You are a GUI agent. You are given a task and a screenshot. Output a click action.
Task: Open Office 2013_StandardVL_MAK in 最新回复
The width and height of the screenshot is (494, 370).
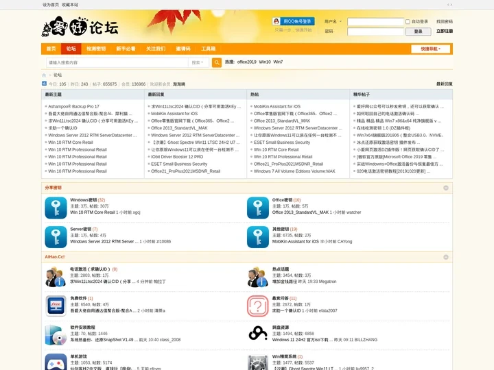179,128
